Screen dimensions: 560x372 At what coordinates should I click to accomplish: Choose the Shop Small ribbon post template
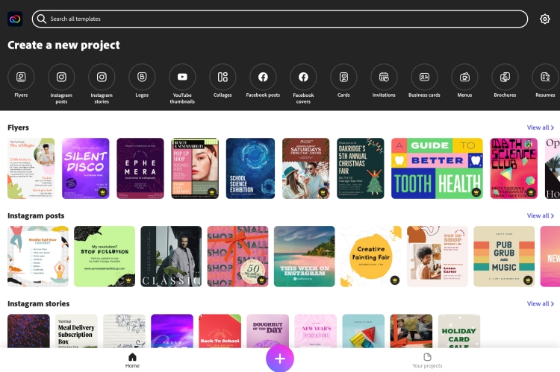pyautogui.click(x=238, y=256)
